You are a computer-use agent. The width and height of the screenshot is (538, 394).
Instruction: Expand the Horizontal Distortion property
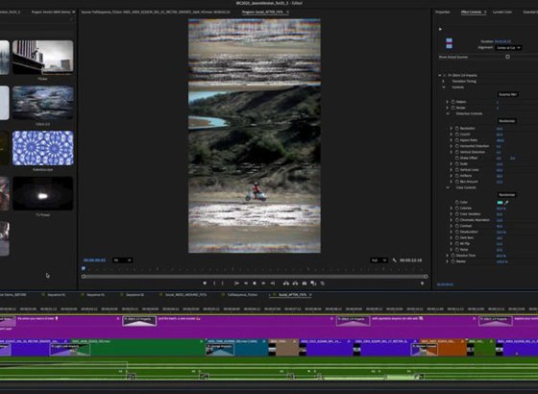point(452,146)
